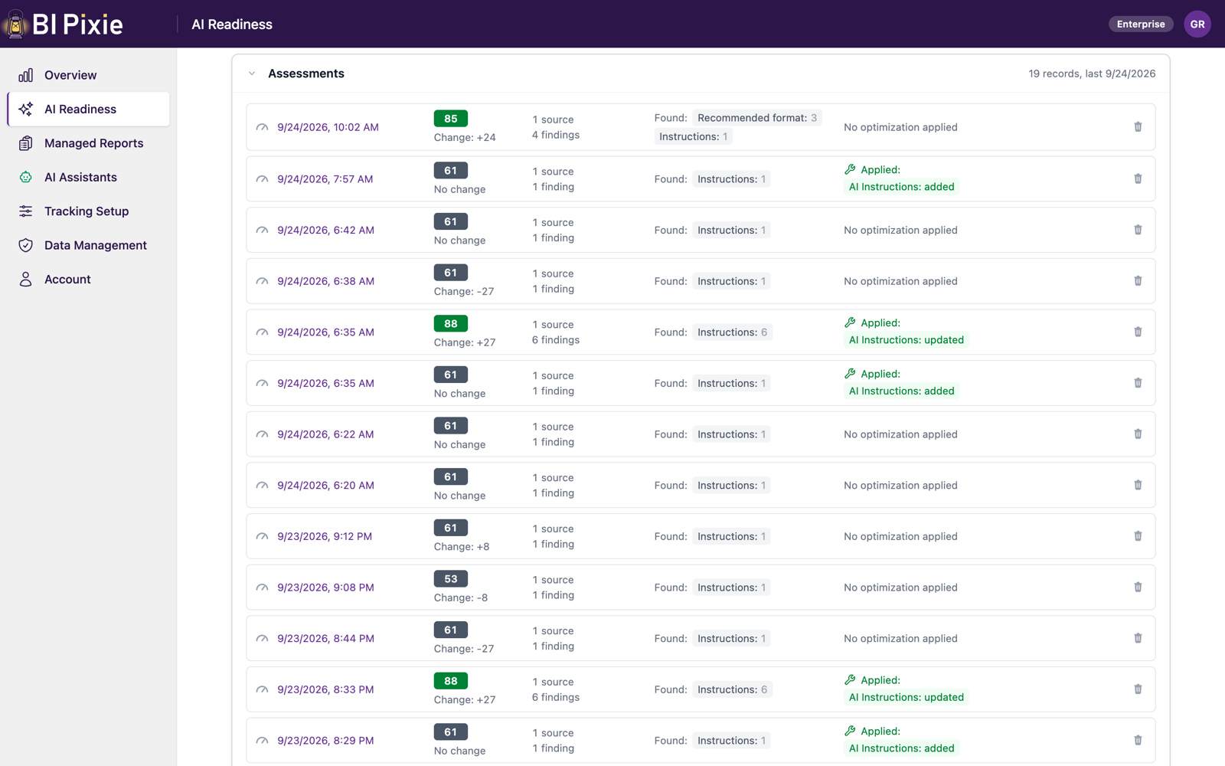Viewport: 1225px width, 766px height.
Task: Delete the 9/23/2026, 9:12 PM assessment
Action: pos(1138,536)
